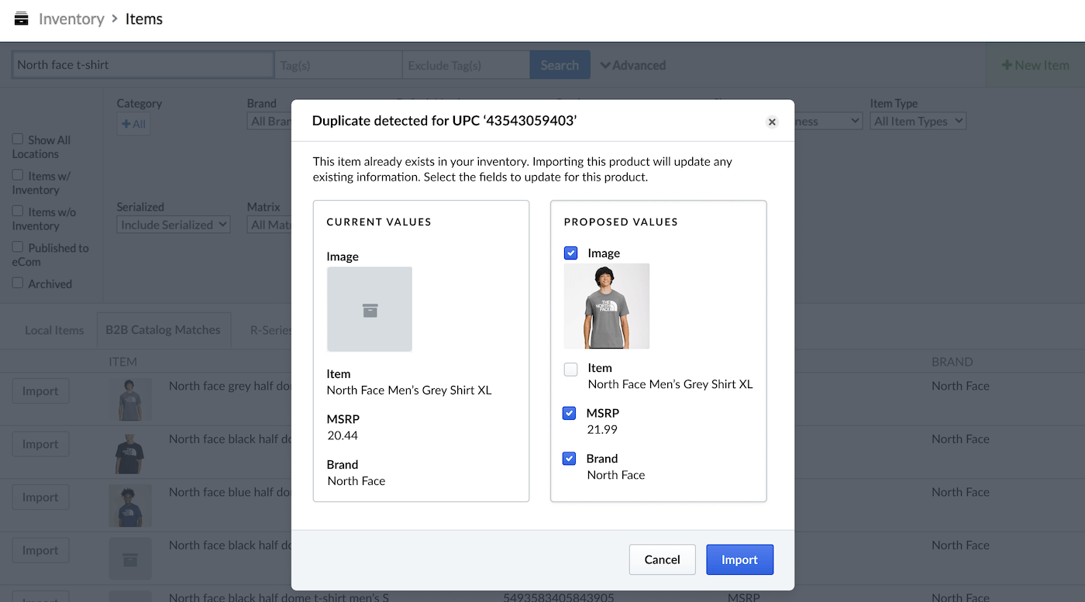Expand Advanced search options

pyautogui.click(x=632, y=65)
